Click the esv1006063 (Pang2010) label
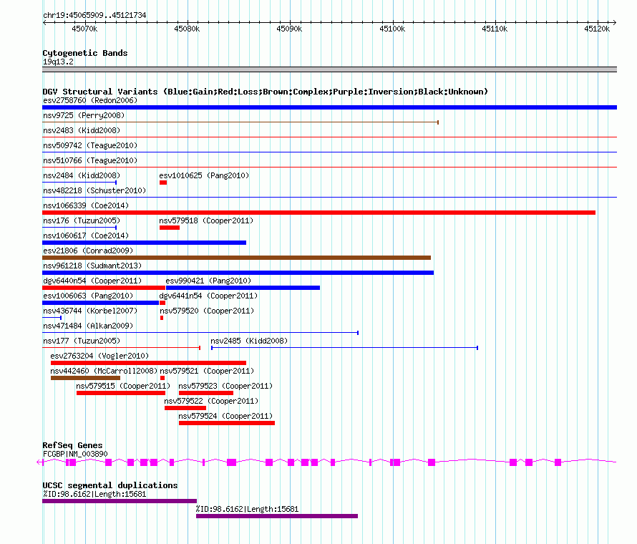637x544 pixels. [88, 296]
